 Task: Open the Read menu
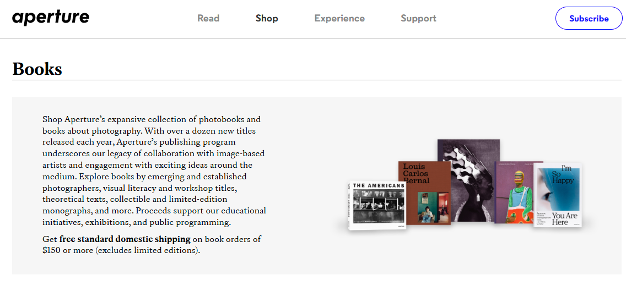coord(208,18)
